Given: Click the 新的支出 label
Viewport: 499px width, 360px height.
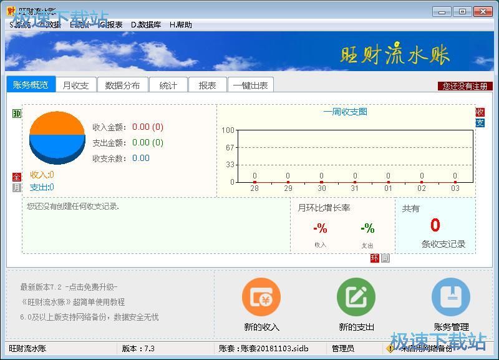Looking at the screenshot, I should [356, 327].
